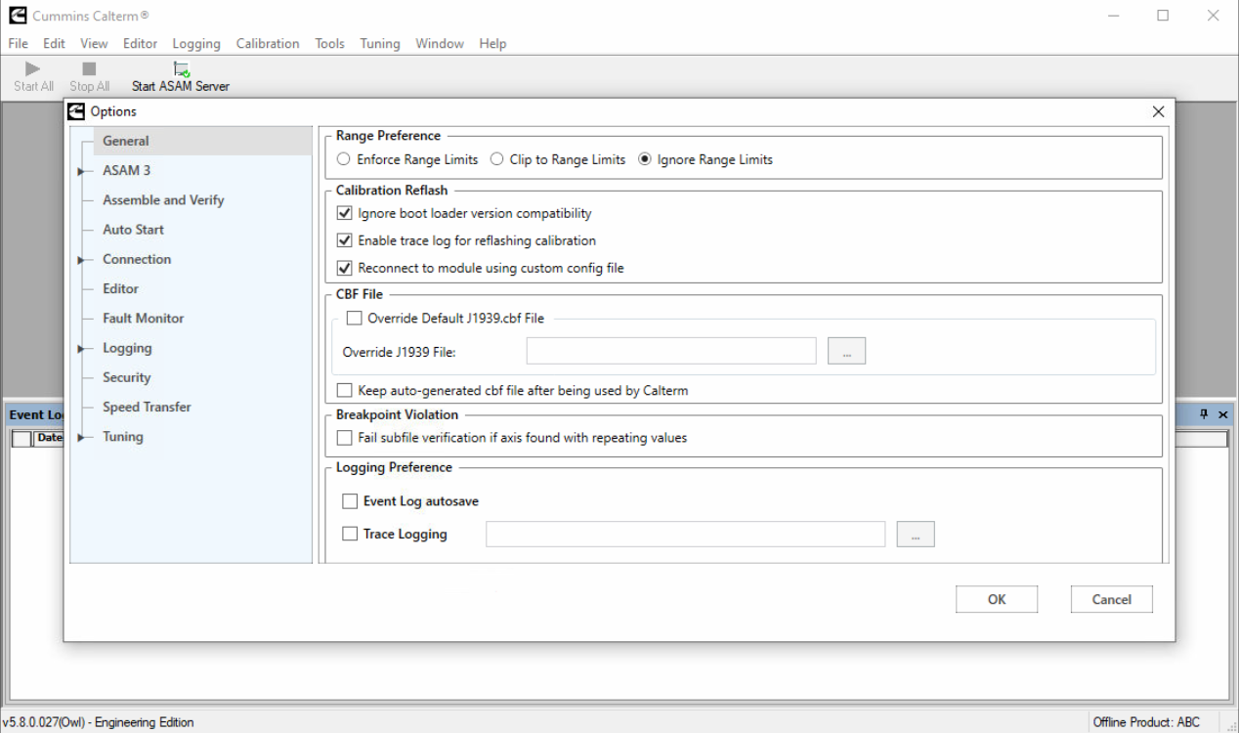Select Enforce Range Limits radio button
Viewport: 1239px width, 733px height.
click(x=344, y=159)
